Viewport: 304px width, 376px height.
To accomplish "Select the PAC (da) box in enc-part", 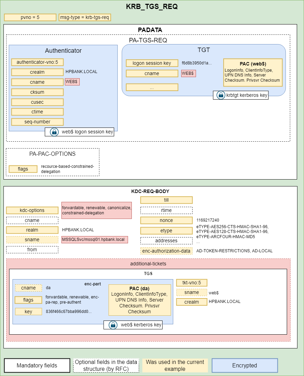I will tap(139, 299).
